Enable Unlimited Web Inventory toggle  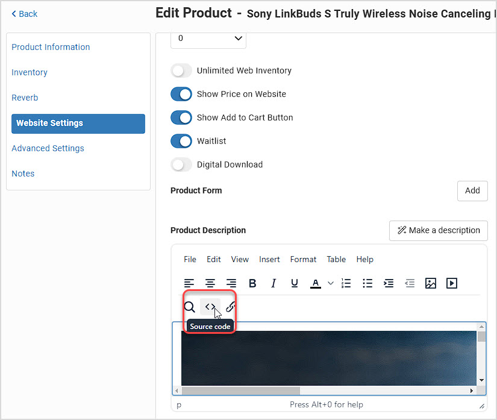coord(181,71)
